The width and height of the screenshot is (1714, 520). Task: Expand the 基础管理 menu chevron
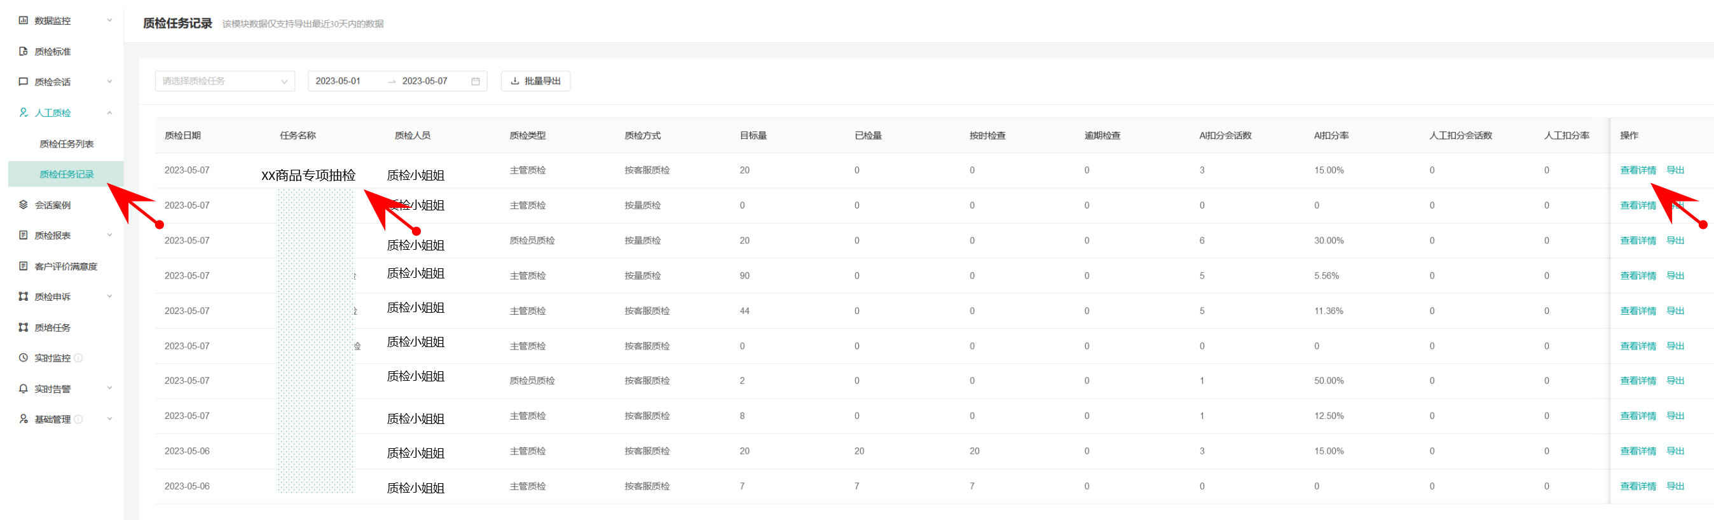click(x=110, y=419)
